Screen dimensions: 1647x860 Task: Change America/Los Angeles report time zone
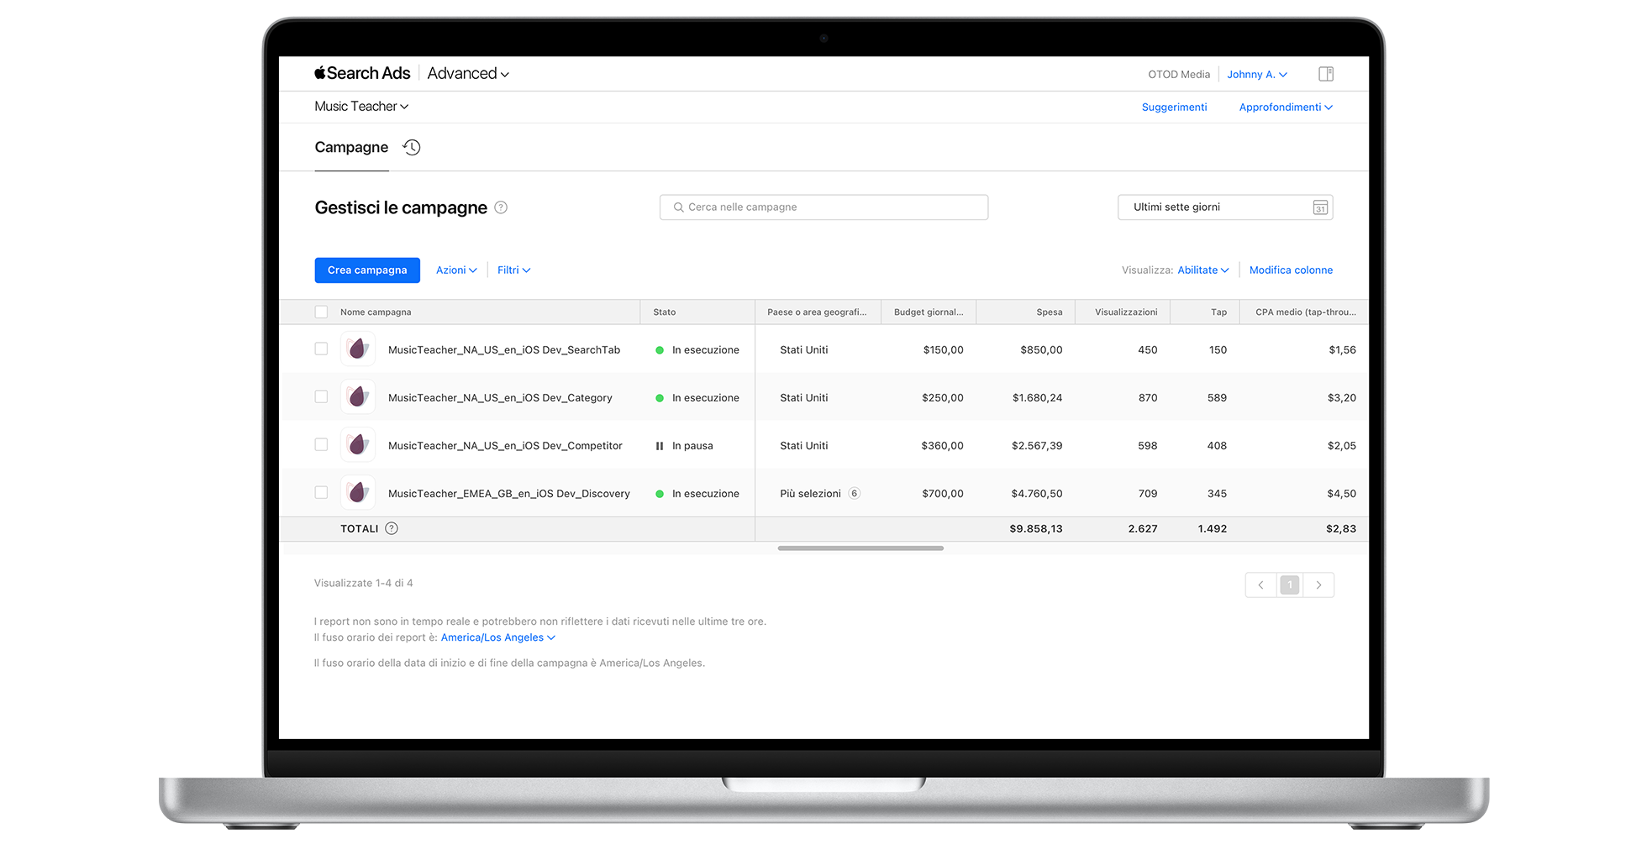pyautogui.click(x=497, y=637)
